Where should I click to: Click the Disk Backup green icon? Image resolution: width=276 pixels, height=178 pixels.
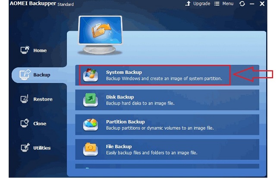coord(91,100)
